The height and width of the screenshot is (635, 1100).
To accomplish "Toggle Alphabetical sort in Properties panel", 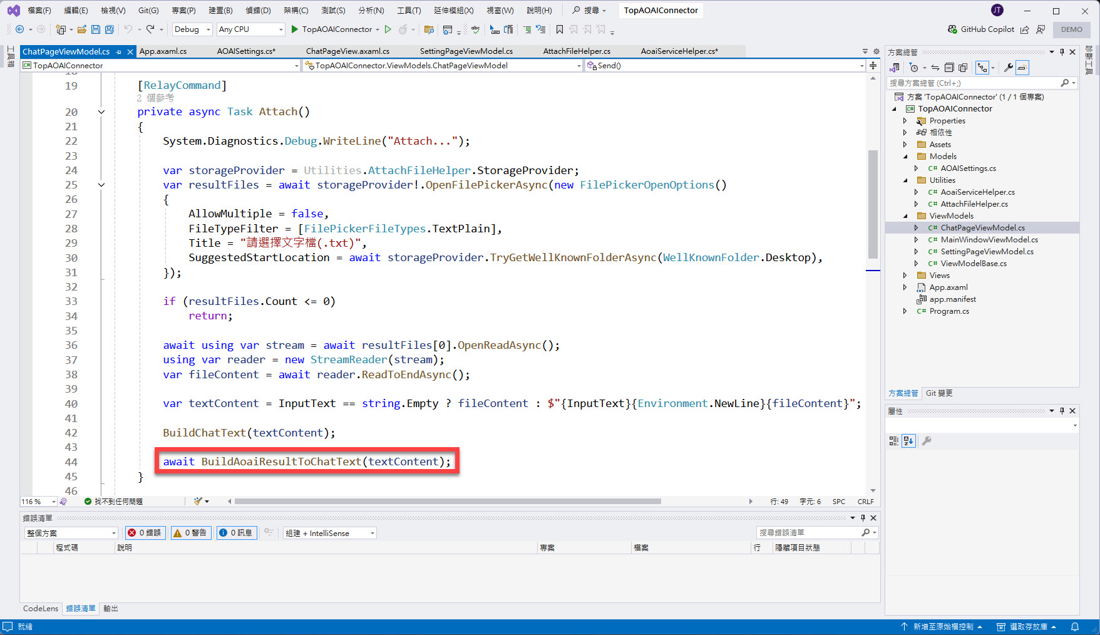I will click(x=908, y=441).
